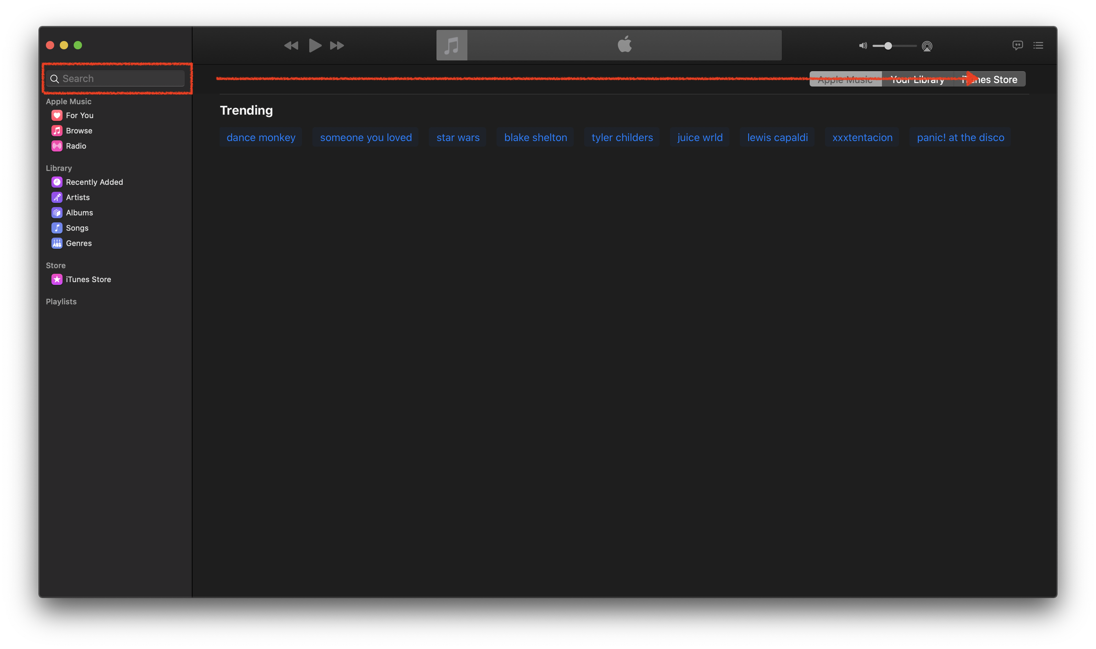Switch search scope to Apple Music
This screenshot has width=1096, height=649.
tap(845, 79)
